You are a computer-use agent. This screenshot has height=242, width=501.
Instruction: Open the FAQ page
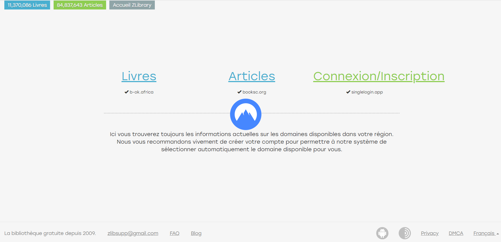(175, 233)
